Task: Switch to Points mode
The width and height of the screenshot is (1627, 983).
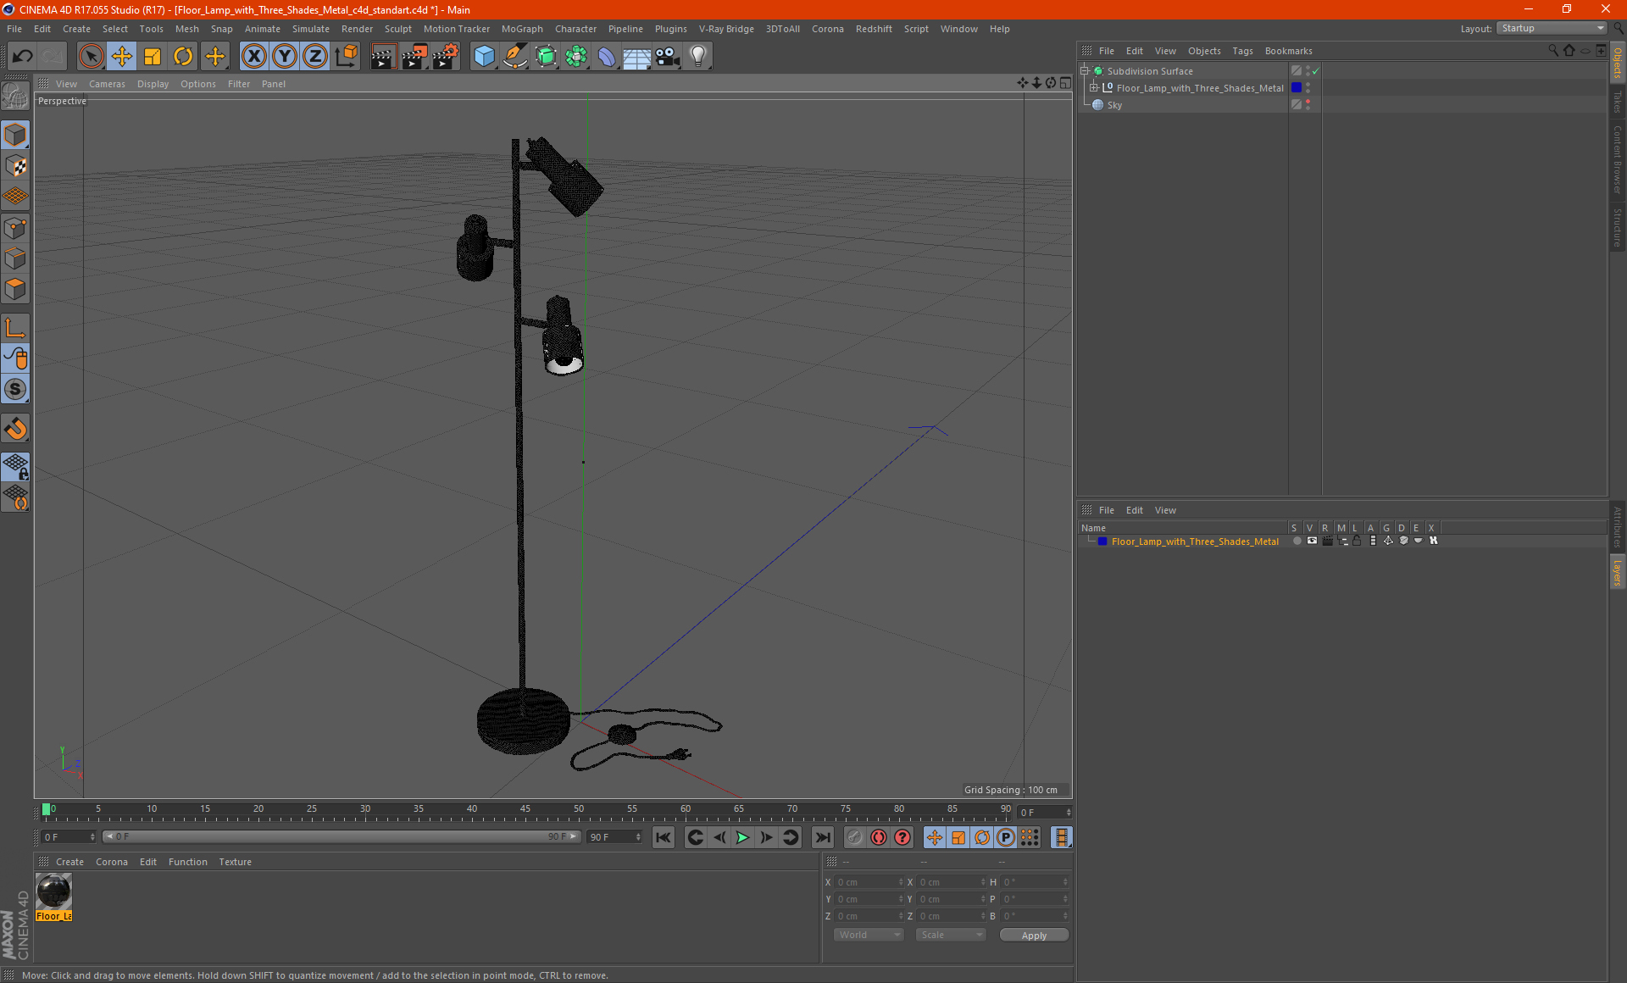Action: point(15,227)
